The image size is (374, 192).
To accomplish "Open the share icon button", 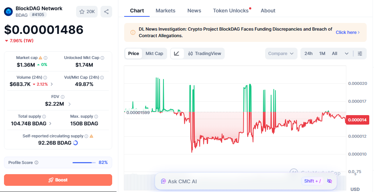I will 106,12.
